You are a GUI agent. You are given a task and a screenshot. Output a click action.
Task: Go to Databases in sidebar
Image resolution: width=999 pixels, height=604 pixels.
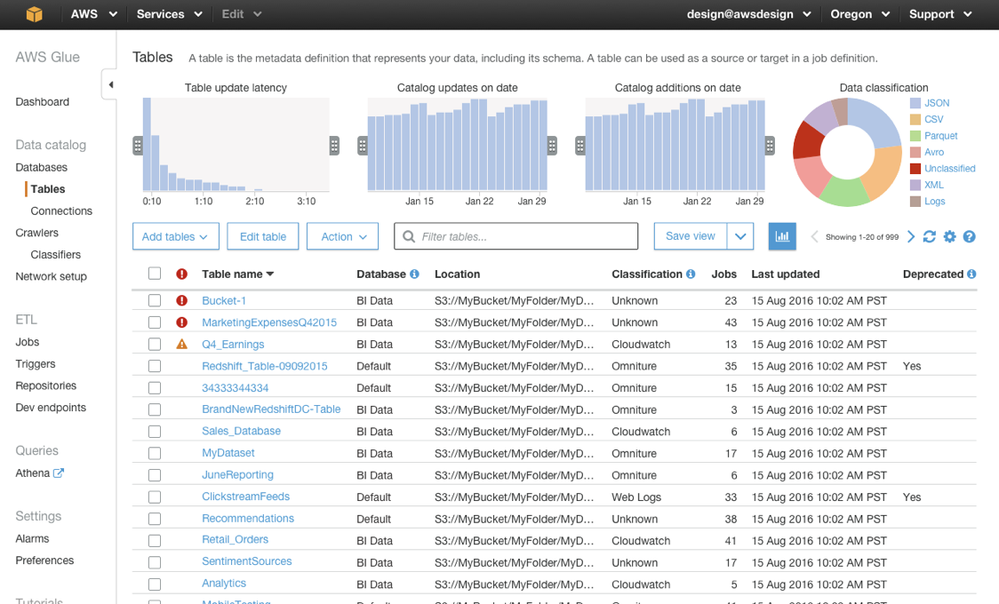(42, 167)
